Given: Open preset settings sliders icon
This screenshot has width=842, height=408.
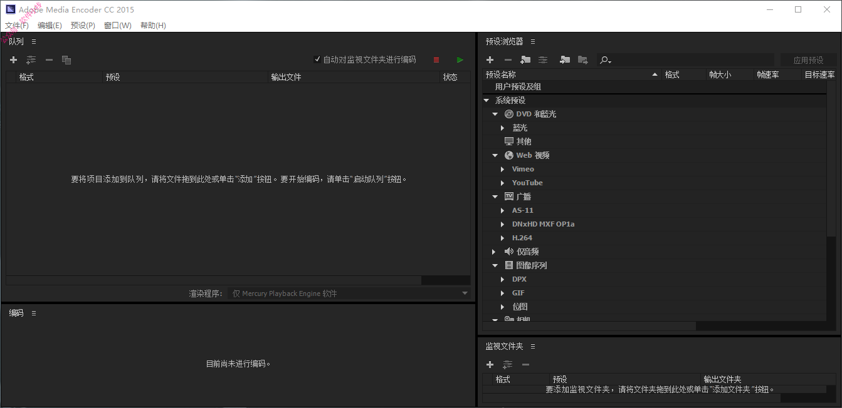Looking at the screenshot, I should [x=543, y=60].
